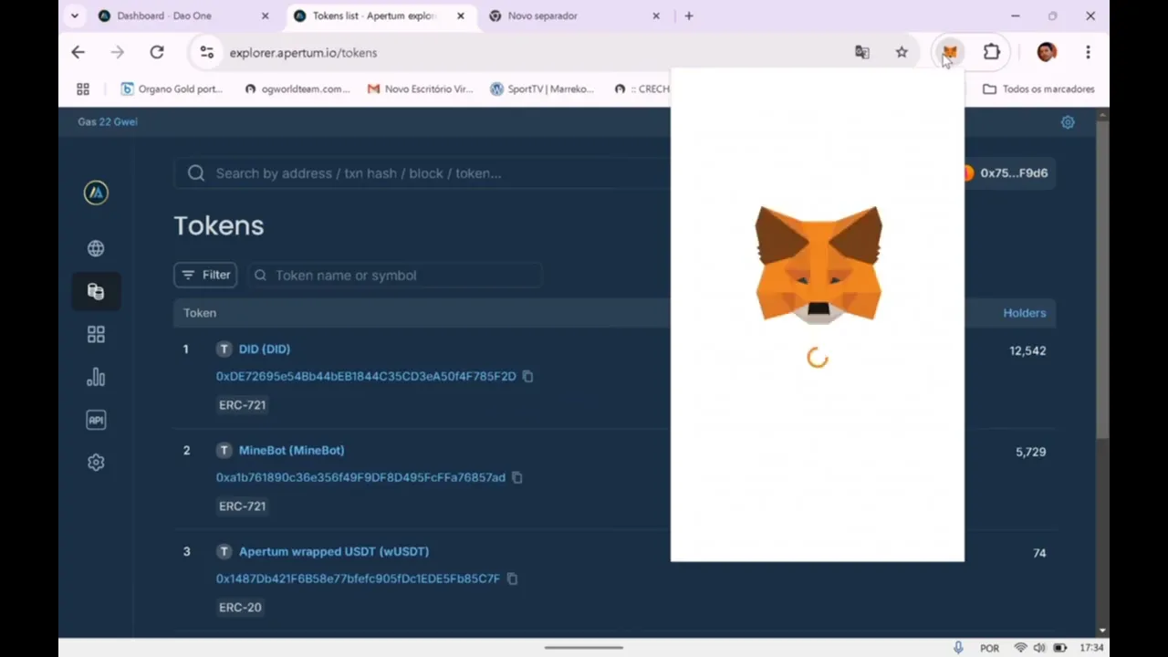The width and height of the screenshot is (1168, 657).
Task: Focus the Search by address / txn hash field
Action: click(422, 173)
